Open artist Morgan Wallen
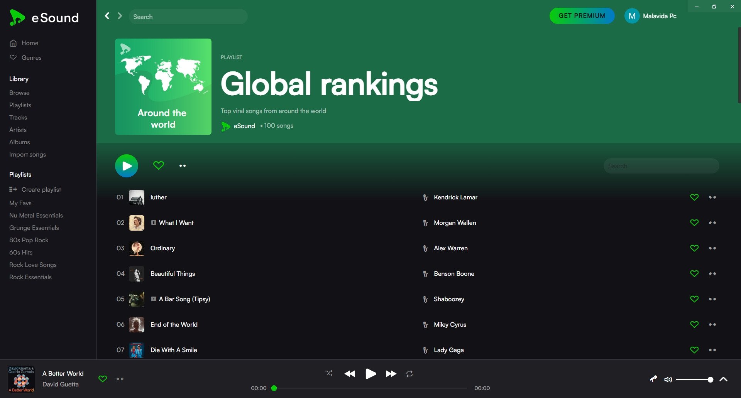This screenshot has height=398, width=741. [455, 223]
